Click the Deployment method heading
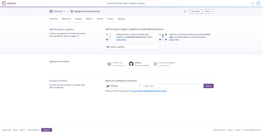 (x=59, y=61)
